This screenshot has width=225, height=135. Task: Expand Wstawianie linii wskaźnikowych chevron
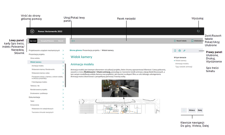[63, 109]
